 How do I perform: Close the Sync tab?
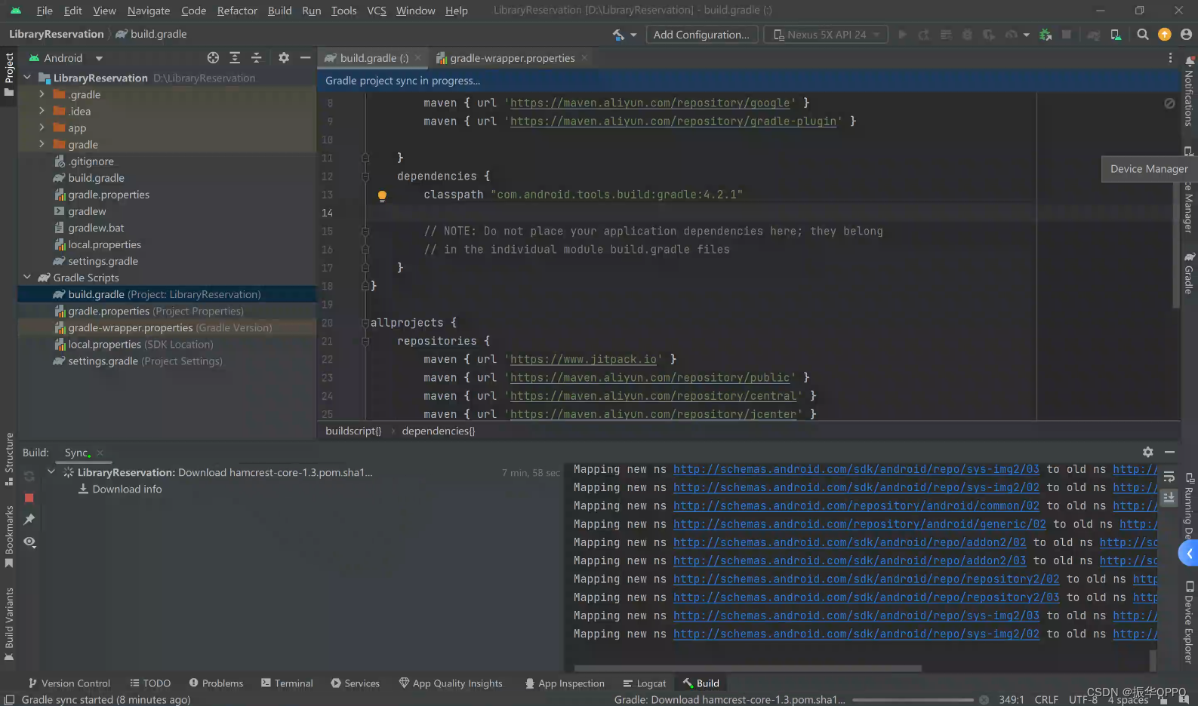pos(100,453)
